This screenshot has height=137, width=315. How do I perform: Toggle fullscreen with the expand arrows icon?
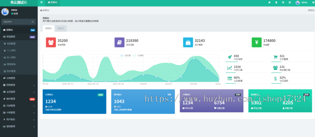tap(289, 2)
